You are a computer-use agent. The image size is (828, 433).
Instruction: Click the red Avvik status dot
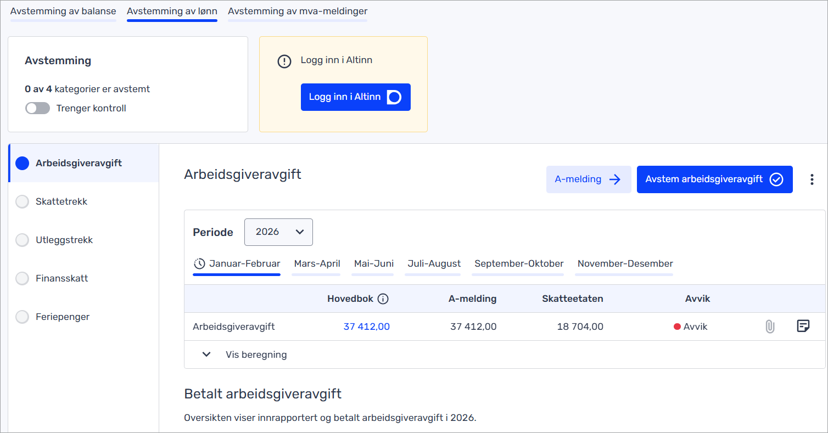pyautogui.click(x=677, y=327)
